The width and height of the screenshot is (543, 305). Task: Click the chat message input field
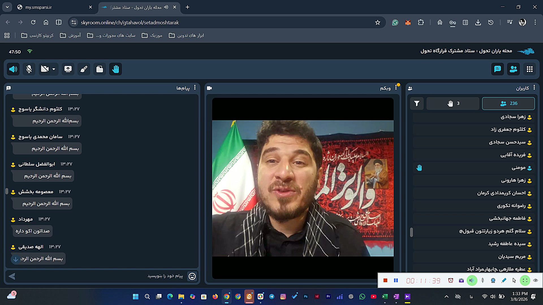pos(102,276)
